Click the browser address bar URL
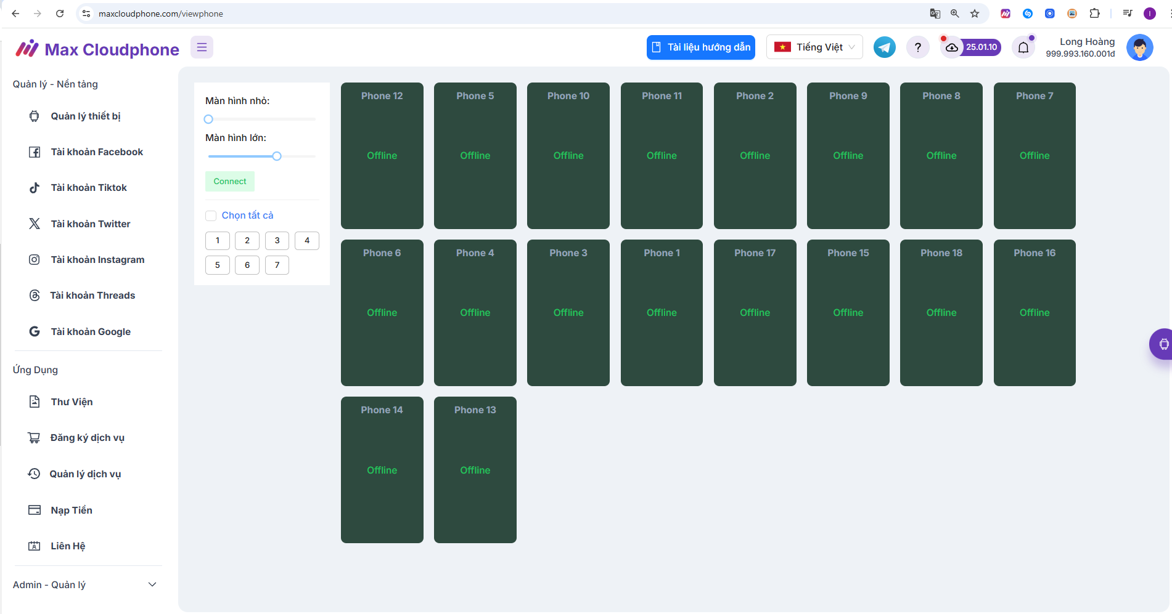 [x=161, y=14]
